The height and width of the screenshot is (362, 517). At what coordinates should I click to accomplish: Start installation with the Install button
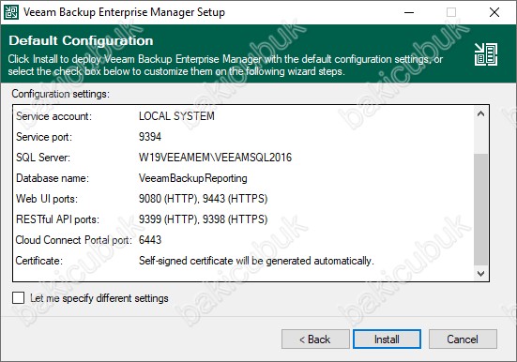pos(387,339)
